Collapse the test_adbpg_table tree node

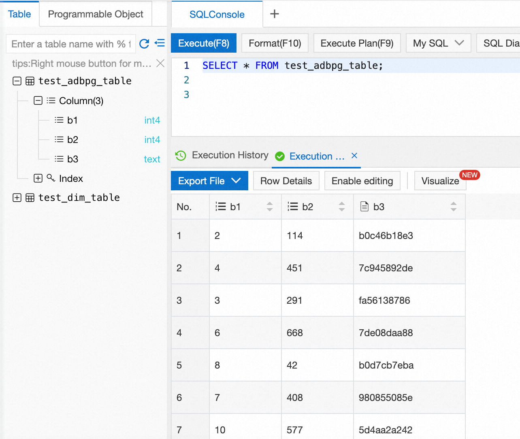click(x=17, y=81)
